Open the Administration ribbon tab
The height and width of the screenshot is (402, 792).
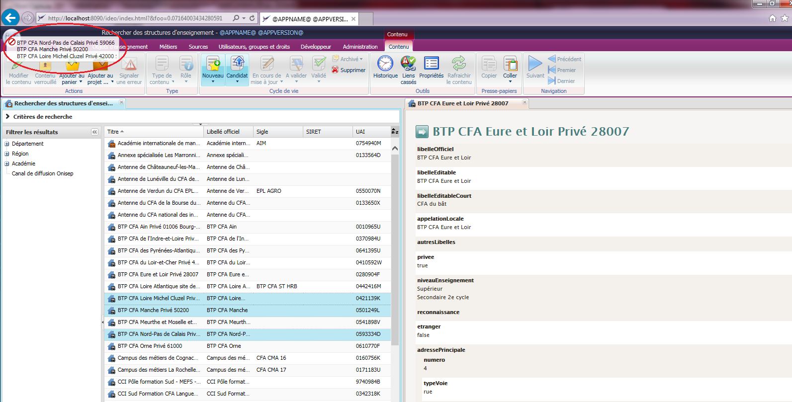click(360, 47)
